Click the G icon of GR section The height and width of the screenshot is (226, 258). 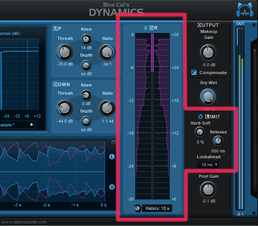tap(151, 28)
